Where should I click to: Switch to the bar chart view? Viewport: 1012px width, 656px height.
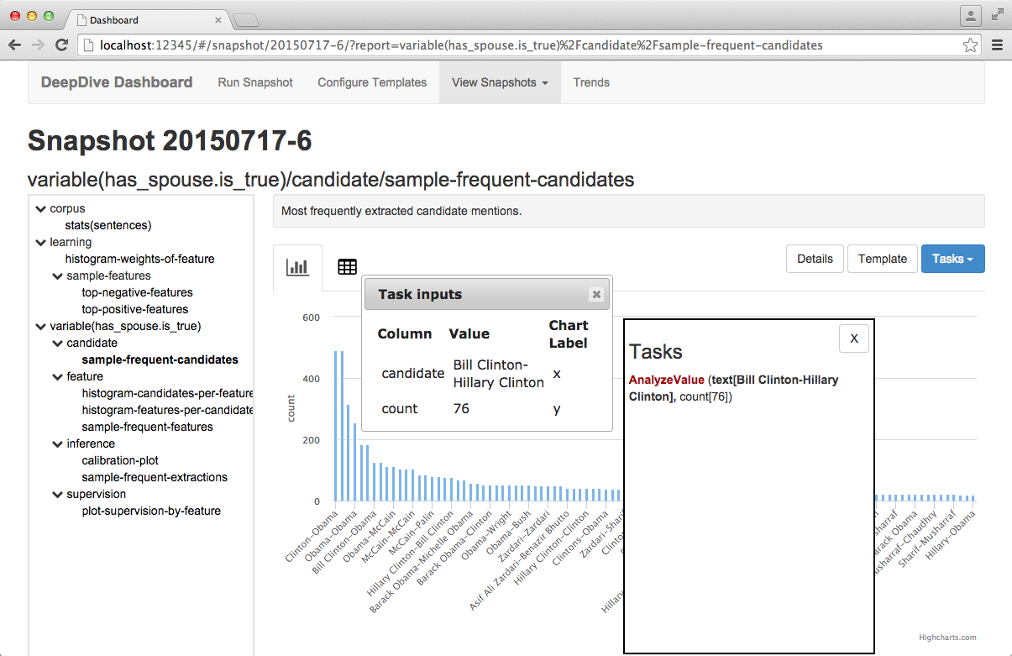[x=297, y=266]
